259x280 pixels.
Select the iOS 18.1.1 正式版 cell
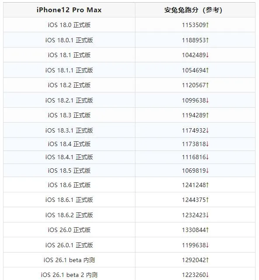click(69, 70)
